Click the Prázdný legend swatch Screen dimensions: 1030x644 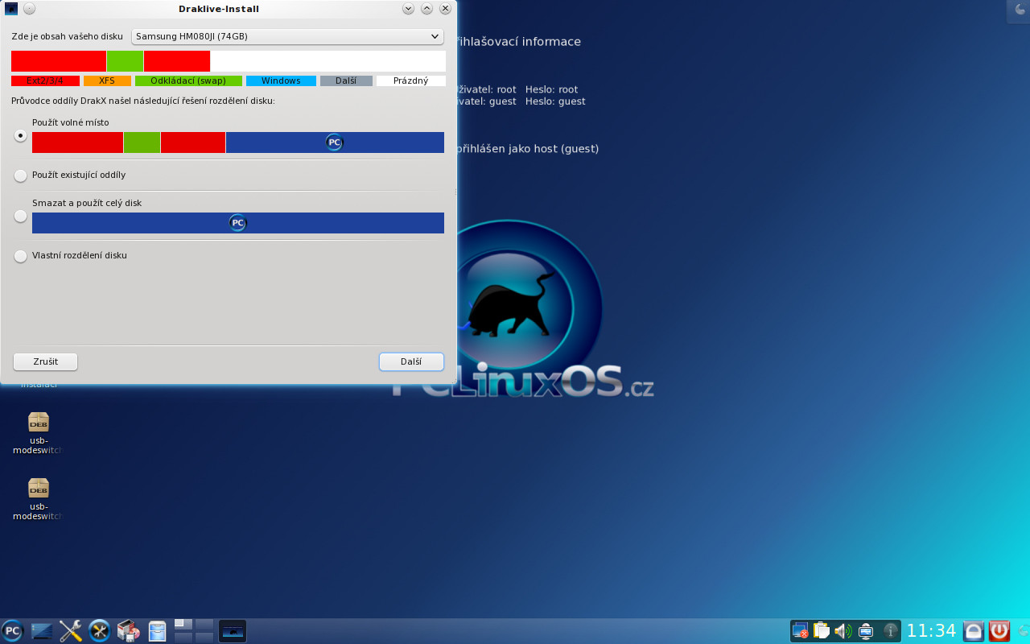tap(411, 80)
